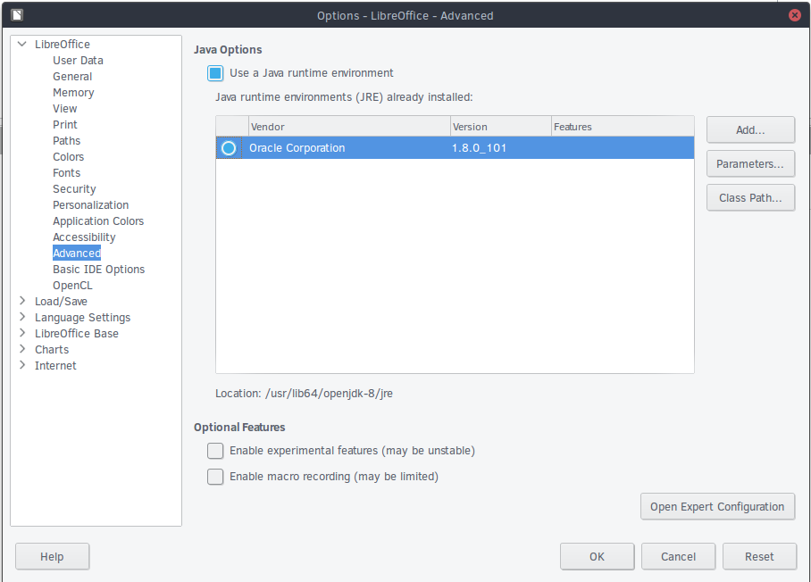
Task: Expand the Internet tree node
Action: 22,365
